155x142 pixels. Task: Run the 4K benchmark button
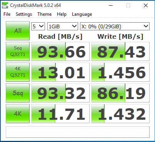pos(18,114)
